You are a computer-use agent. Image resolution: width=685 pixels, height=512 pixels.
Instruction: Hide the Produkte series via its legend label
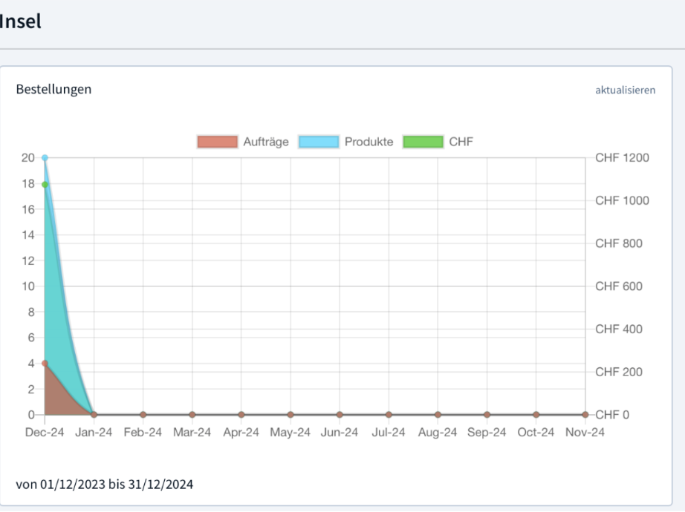click(369, 142)
